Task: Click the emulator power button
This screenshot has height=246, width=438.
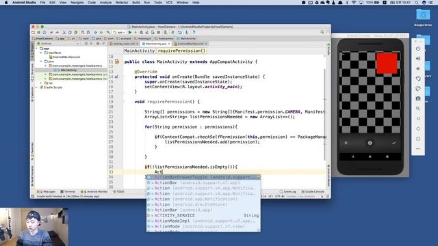Action: click(x=418, y=49)
